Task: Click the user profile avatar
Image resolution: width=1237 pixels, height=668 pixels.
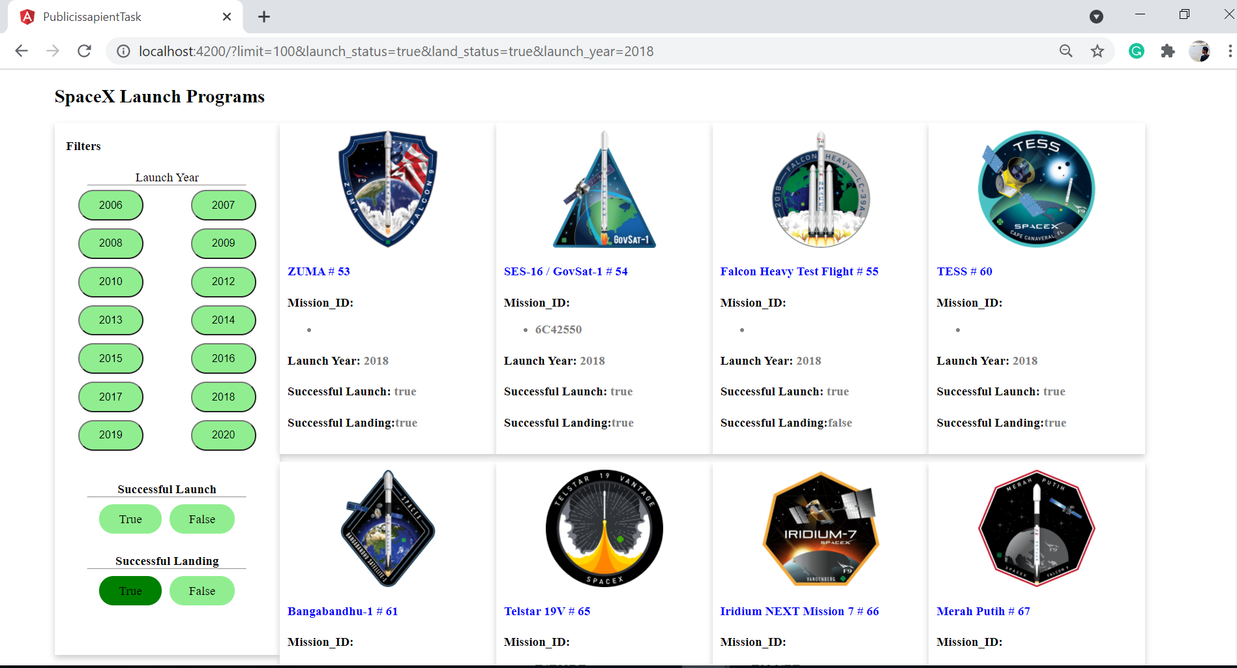Action: (1200, 51)
